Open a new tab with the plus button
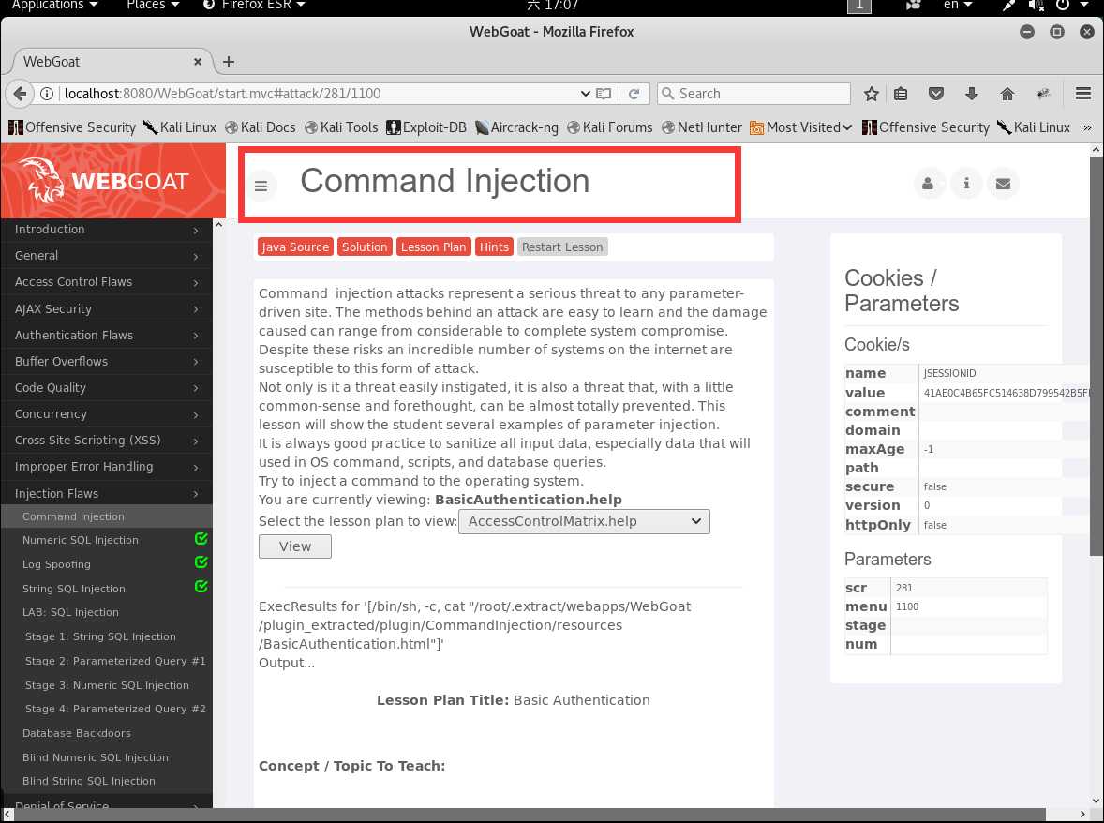This screenshot has width=1104, height=823. [x=228, y=62]
